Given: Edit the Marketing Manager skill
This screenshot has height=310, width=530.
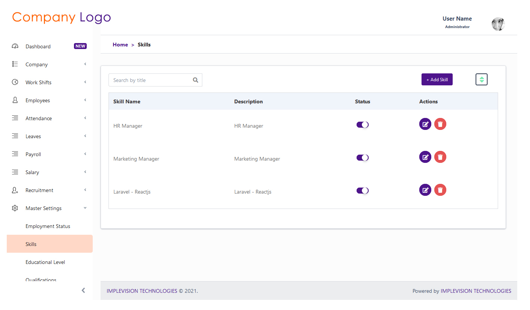Looking at the screenshot, I should pyautogui.click(x=425, y=157).
